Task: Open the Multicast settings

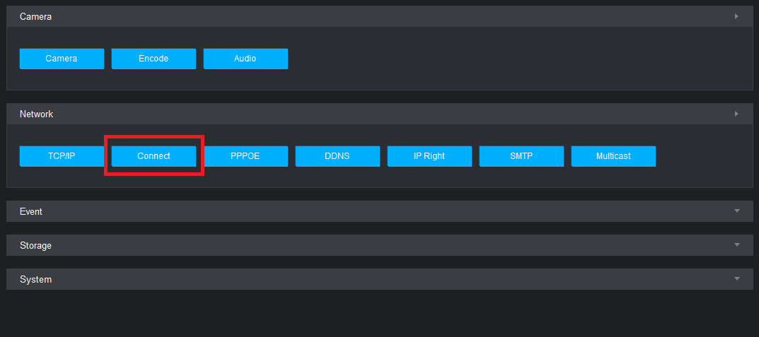Action: (613, 156)
